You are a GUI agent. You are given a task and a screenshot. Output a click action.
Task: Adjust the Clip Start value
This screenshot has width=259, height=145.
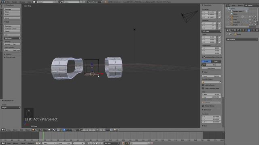point(211,95)
